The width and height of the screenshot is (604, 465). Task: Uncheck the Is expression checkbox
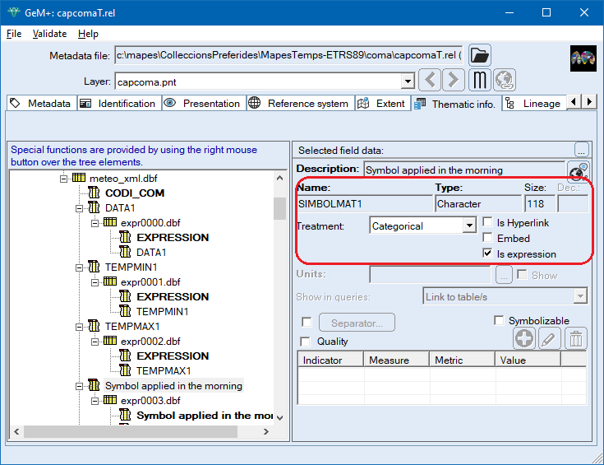click(487, 253)
